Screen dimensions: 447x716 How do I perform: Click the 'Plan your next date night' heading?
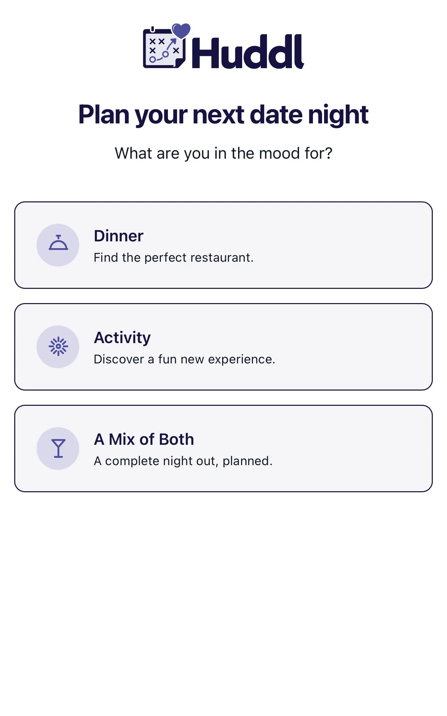223,115
